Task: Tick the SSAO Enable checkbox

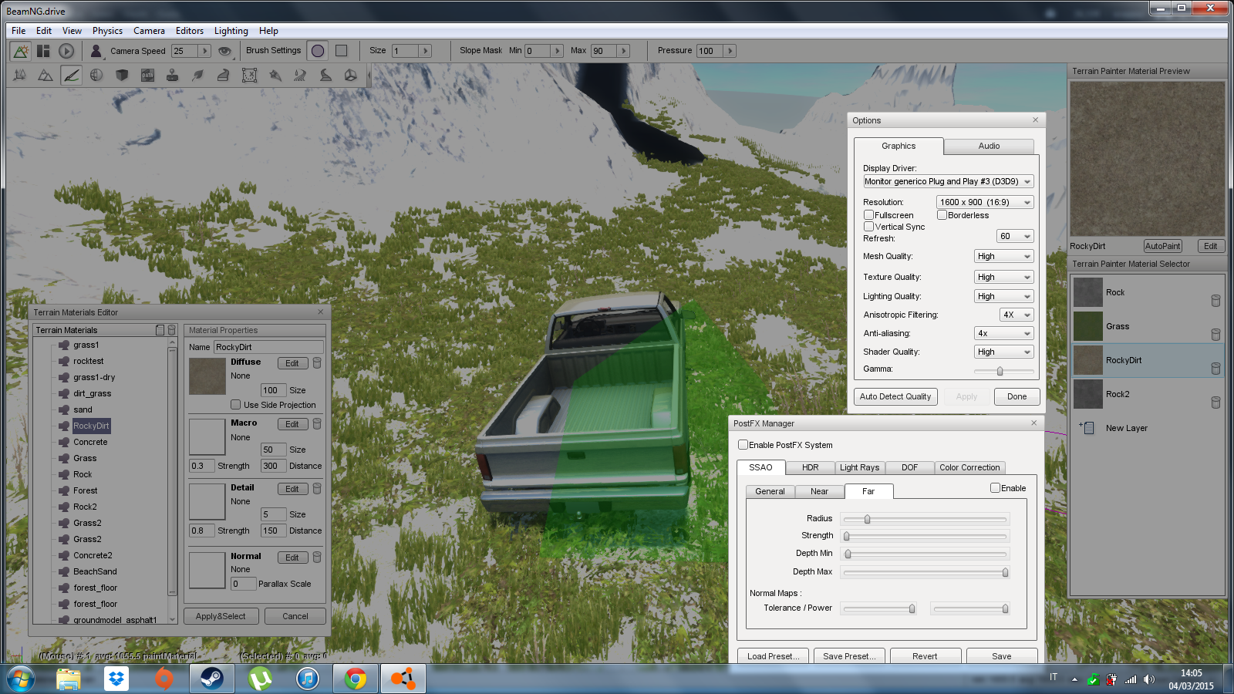Action: point(996,488)
